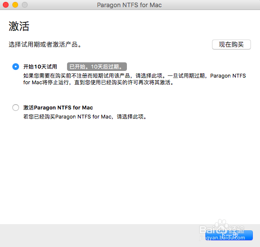Click the 激活 heading
This screenshot has height=247, width=260.
pyautogui.click(x=19, y=26)
